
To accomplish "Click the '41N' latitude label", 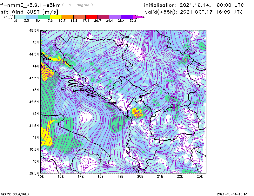I will coord(36,137).
